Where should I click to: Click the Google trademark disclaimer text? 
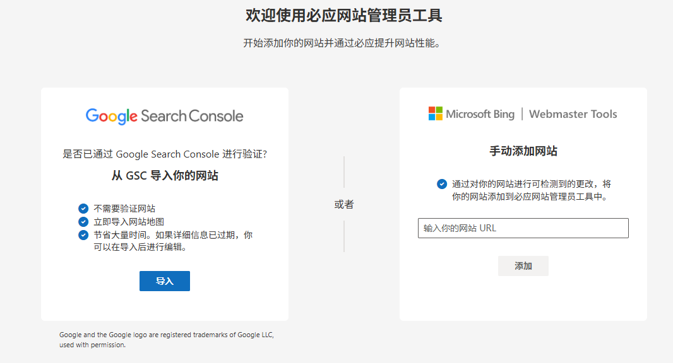pyautogui.click(x=164, y=340)
